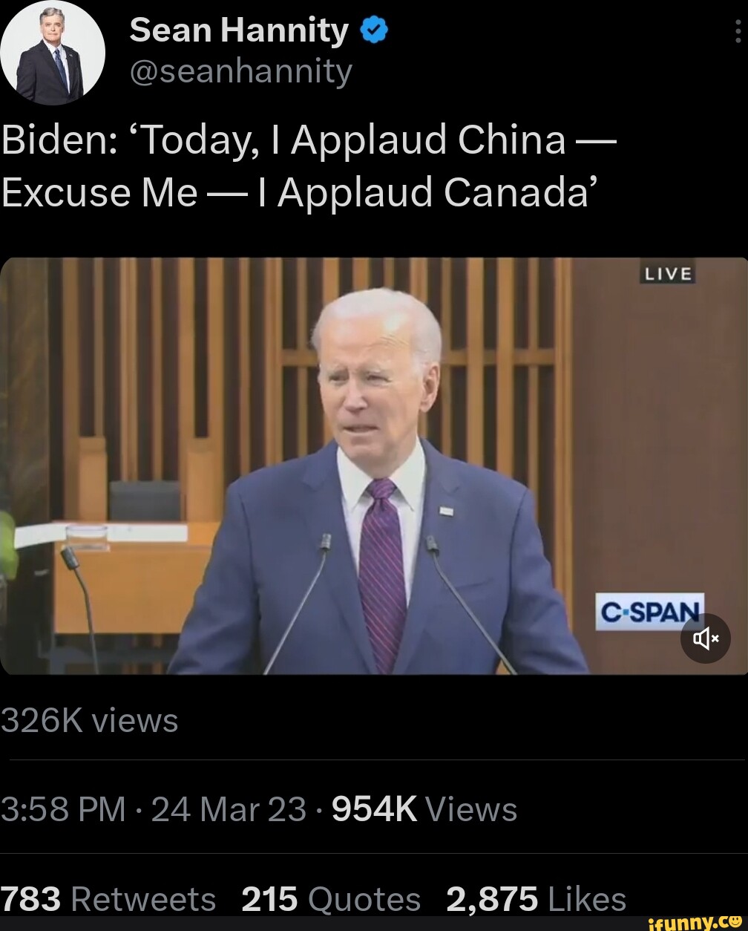View the 2,875 Likes list
748x931 pixels.
(x=537, y=899)
